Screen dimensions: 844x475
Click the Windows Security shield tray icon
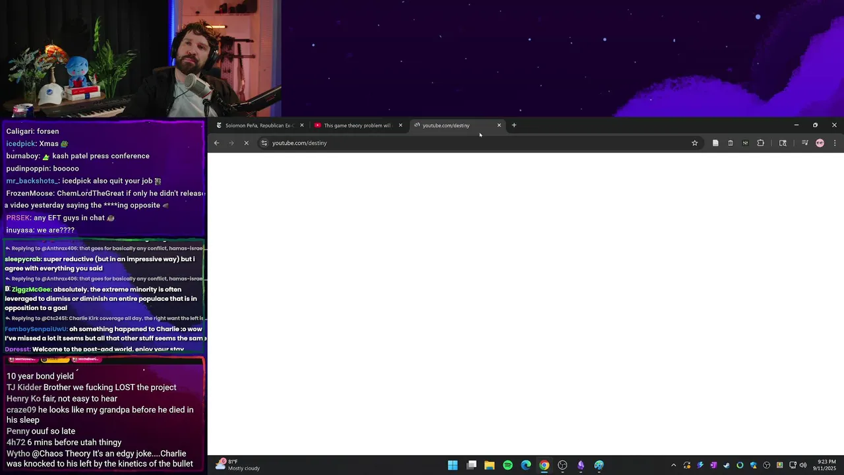click(x=754, y=465)
